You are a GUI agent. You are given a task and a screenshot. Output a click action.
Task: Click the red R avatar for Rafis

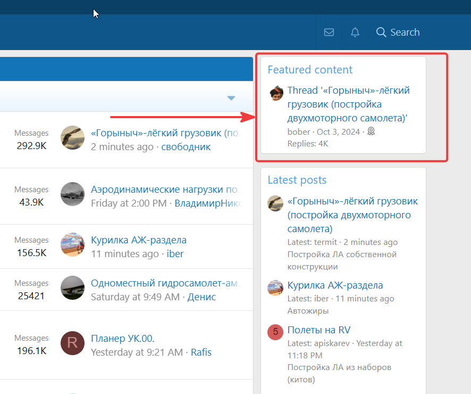[x=72, y=343]
